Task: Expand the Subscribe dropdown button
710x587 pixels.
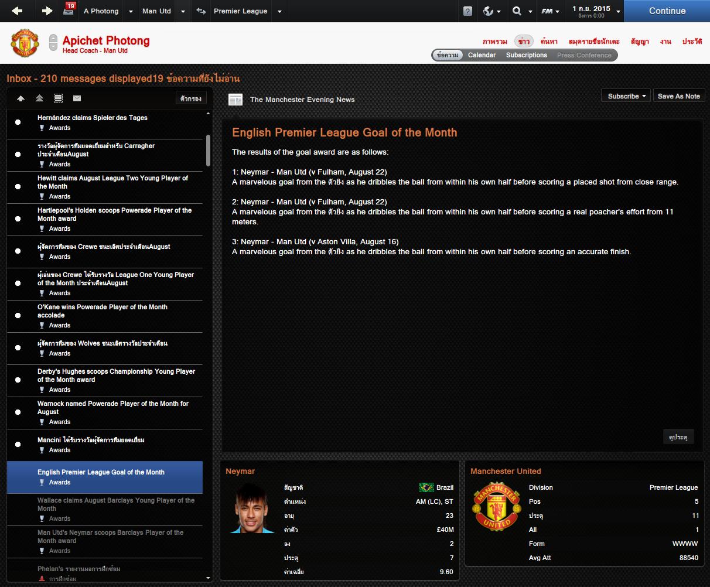Action: pyautogui.click(x=626, y=96)
